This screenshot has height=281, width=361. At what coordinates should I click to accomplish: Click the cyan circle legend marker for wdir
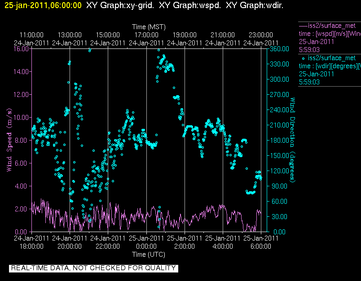pyautogui.click(x=303, y=58)
